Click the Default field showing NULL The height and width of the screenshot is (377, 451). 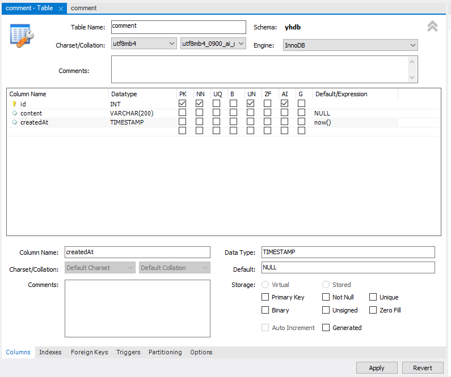pyautogui.click(x=348, y=267)
